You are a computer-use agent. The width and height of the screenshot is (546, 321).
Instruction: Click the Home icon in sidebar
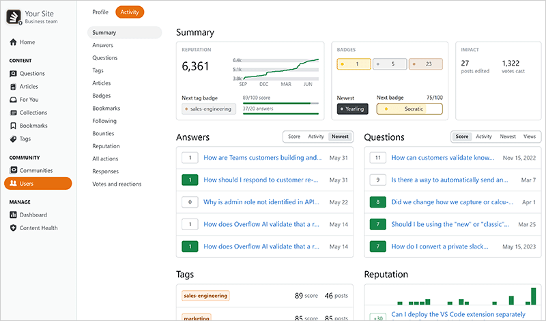coord(13,42)
